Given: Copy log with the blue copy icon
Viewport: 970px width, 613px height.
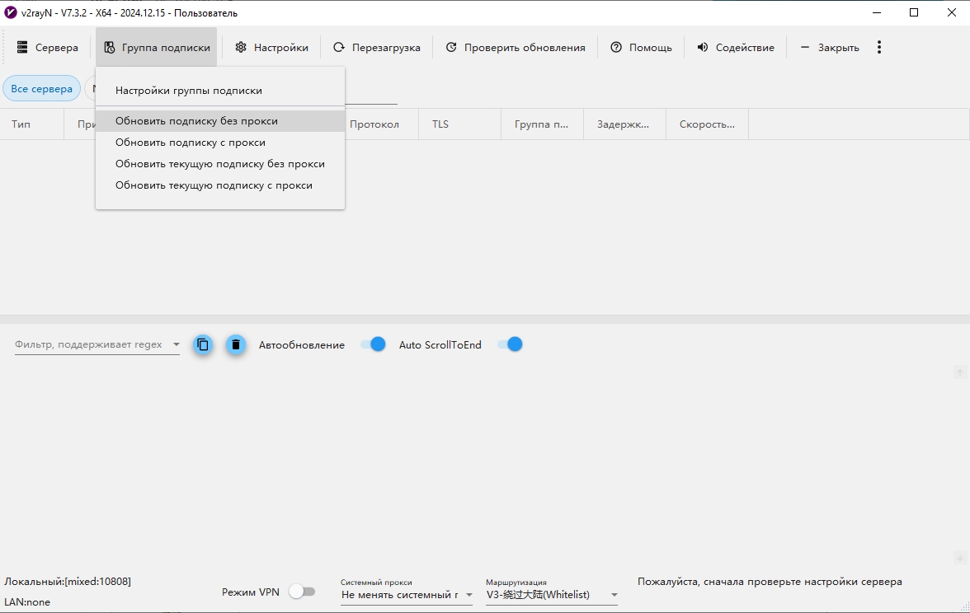Looking at the screenshot, I should coord(203,345).
